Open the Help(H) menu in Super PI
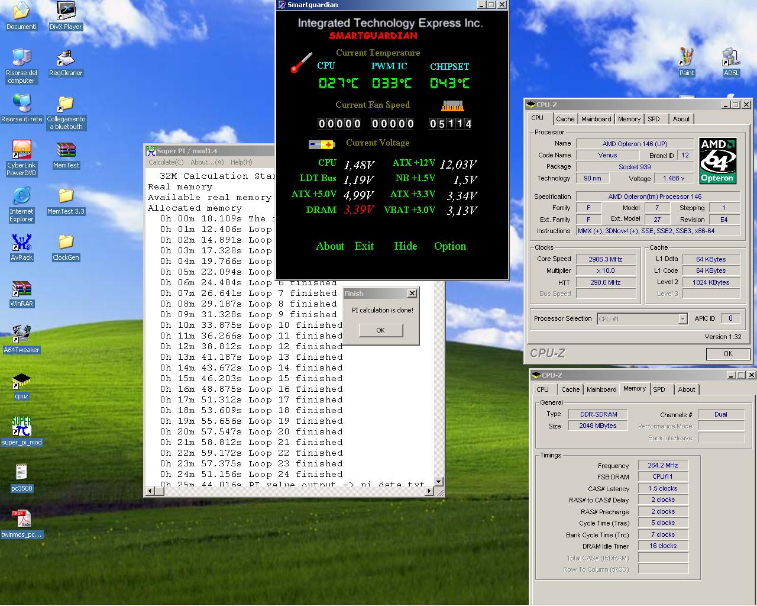This screenshot has height=606, width=757. click(241, 162)
